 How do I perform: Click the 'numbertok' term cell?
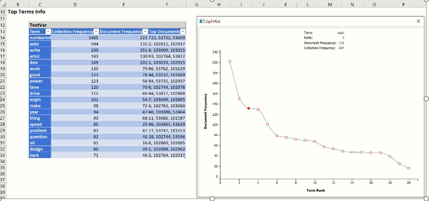click(40, 38)
